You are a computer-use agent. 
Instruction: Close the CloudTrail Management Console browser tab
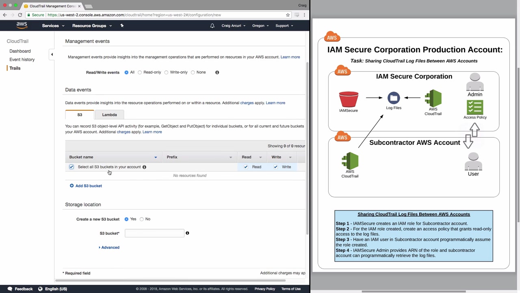coord(79,6)
